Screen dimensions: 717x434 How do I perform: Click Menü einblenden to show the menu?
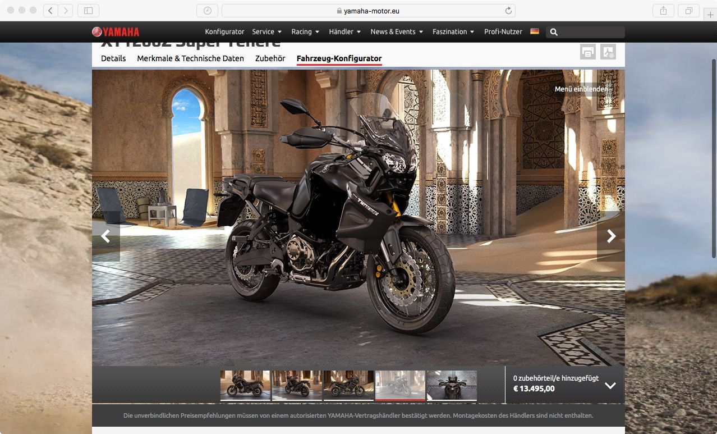click(x=581, y=89)
